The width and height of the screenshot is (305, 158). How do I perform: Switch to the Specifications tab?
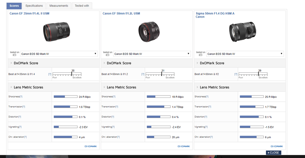point(34,6)
